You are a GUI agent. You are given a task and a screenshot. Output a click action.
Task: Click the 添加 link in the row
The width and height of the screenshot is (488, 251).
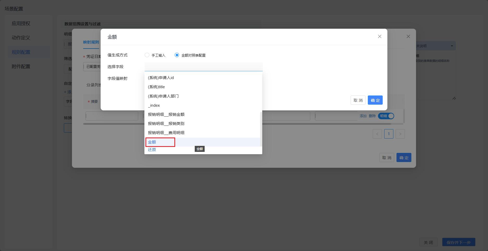[363, 116]
